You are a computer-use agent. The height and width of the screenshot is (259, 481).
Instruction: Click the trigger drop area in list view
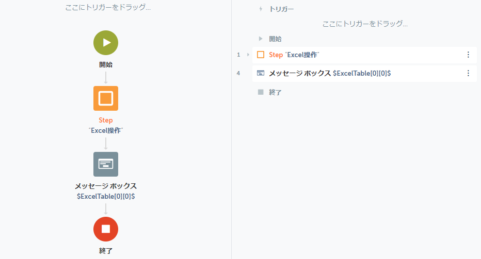click(x=365, y=24)
